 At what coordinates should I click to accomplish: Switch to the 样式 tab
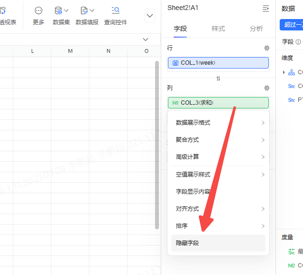(x=218, y=29)
